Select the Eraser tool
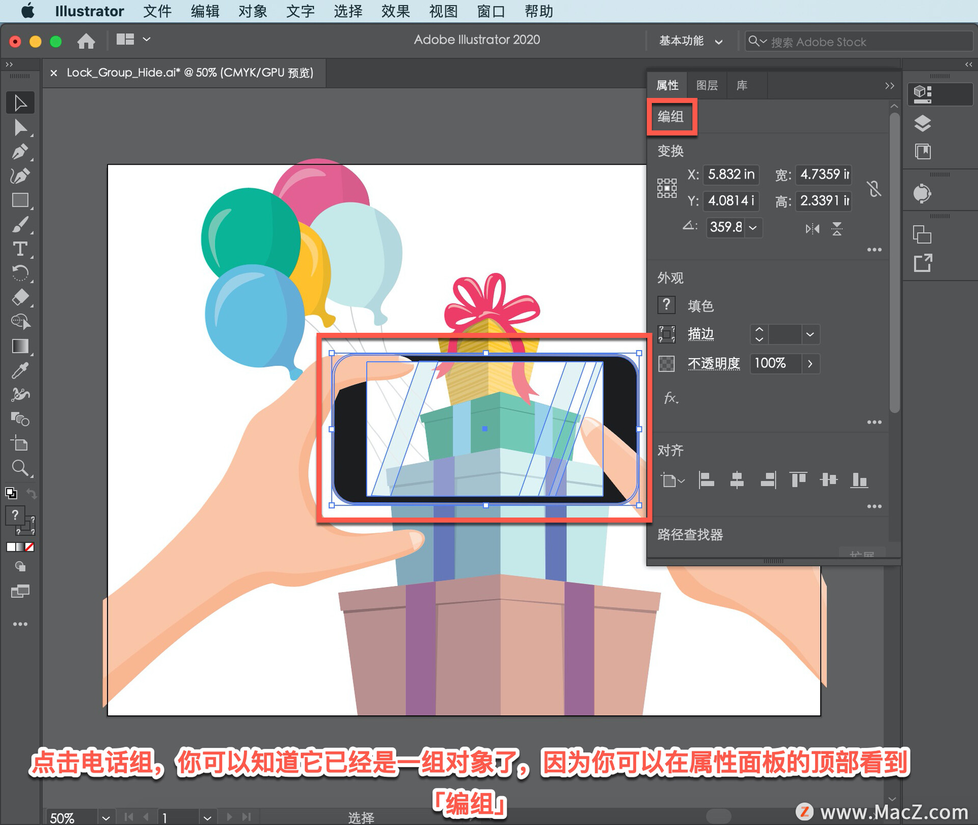Image resolution: width=978 pixels, height=825 pixels. pos(20,297)
